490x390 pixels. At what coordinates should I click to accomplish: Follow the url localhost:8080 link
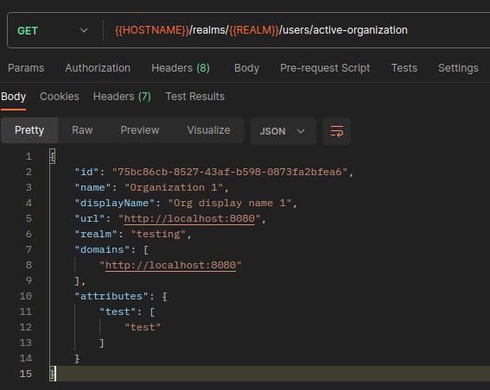pyautogui.click(x=189, y=218)
